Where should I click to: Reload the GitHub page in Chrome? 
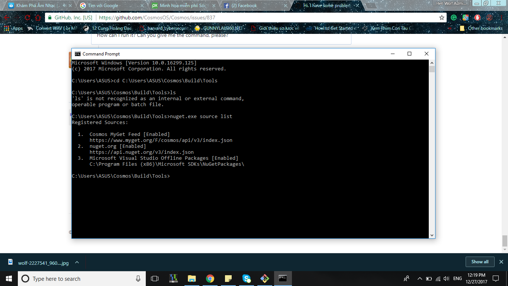pyautogui.click(x=28, y=18)
